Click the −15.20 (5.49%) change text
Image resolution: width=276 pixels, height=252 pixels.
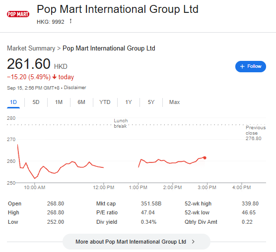pyautogui.click(x=29, y=77)
